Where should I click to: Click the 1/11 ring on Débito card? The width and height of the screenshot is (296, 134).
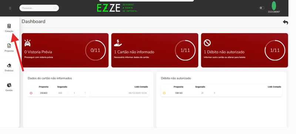(x=275, y=50)
